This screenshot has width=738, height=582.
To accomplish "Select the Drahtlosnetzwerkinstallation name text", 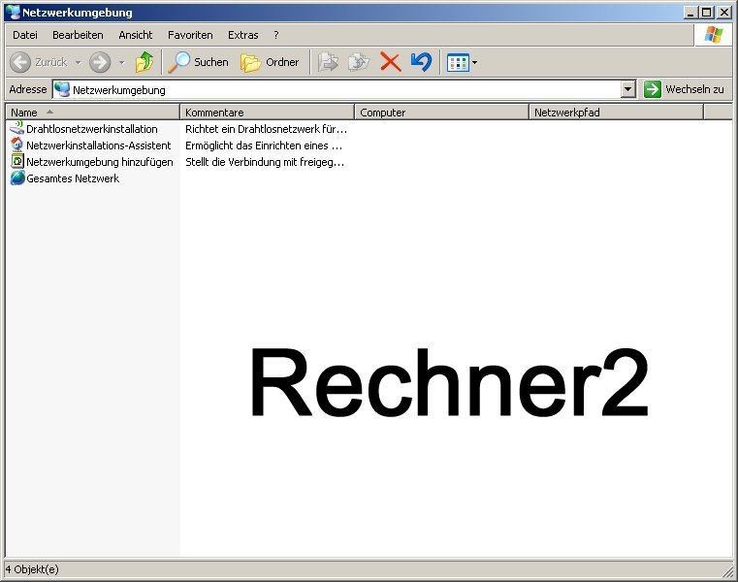I will tap(92, 129).
